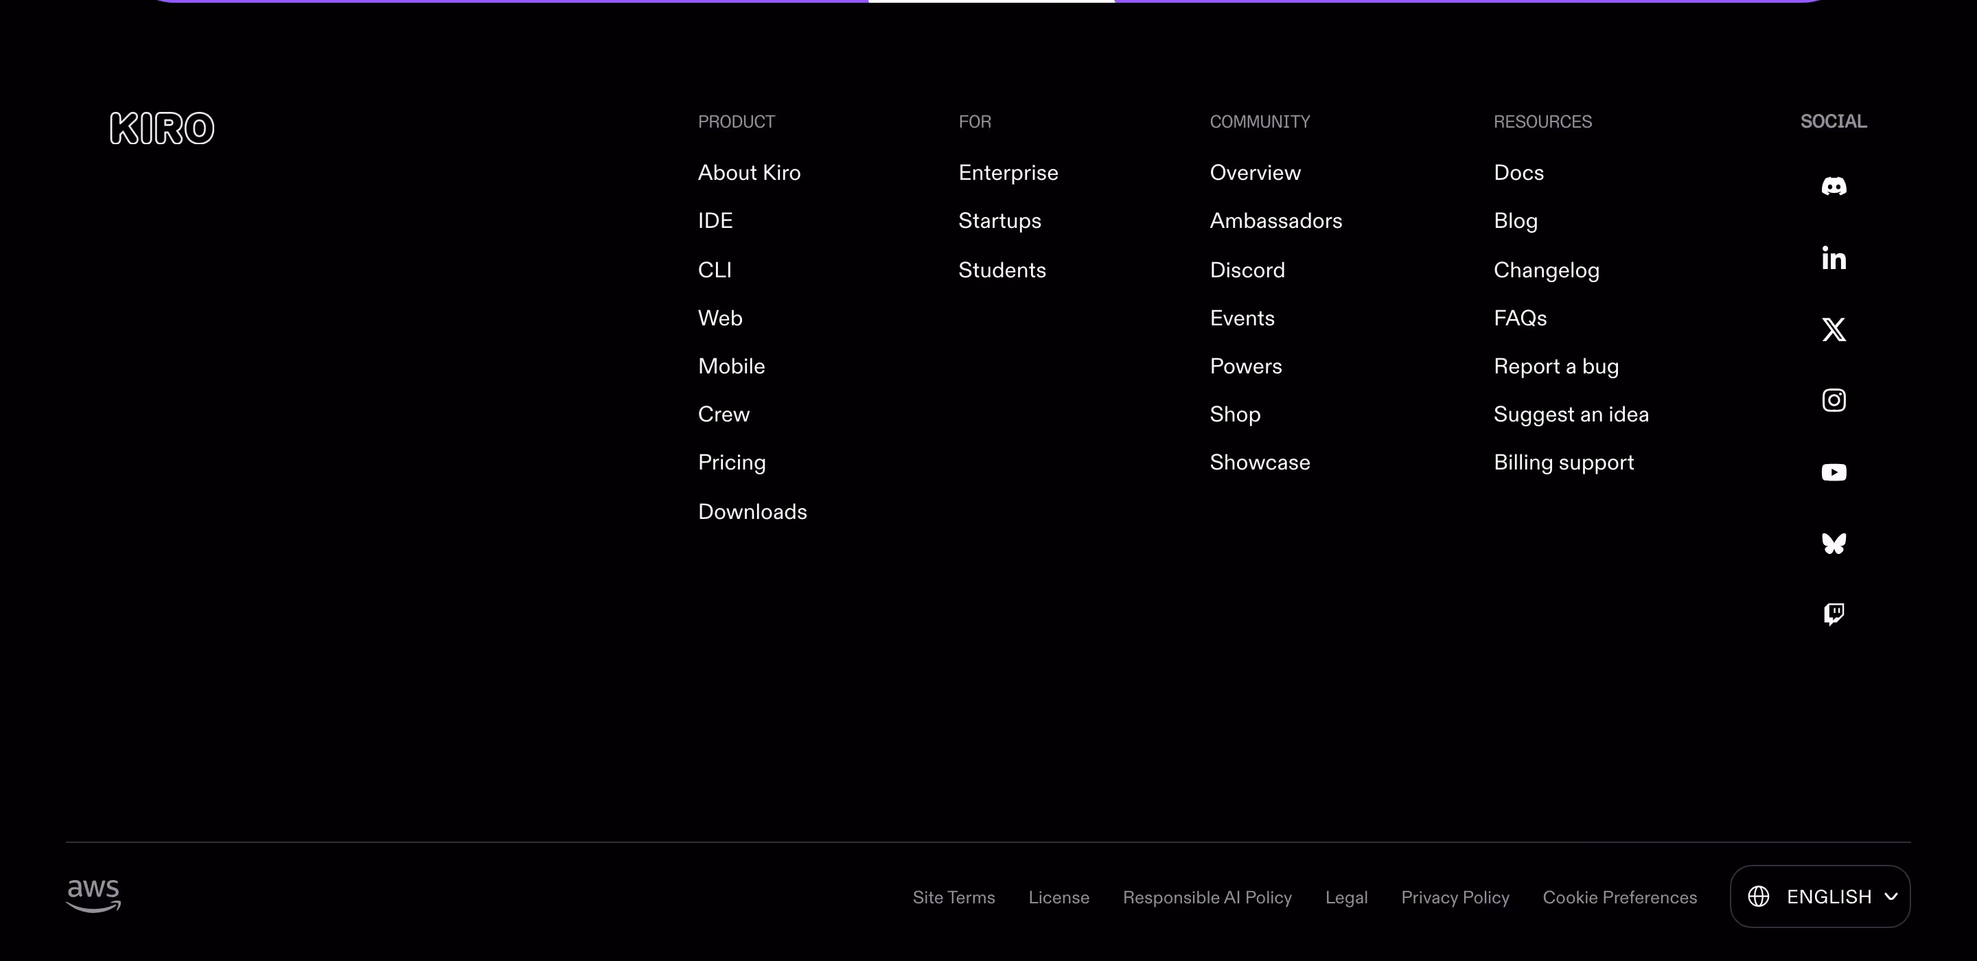Open the Enterprise link
Screen dimensions: 1977x961
point(1008,173)
